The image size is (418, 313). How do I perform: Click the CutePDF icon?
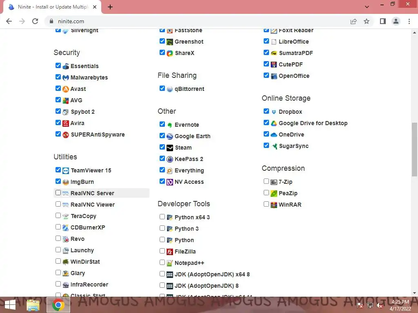click(x=274, y=64)
